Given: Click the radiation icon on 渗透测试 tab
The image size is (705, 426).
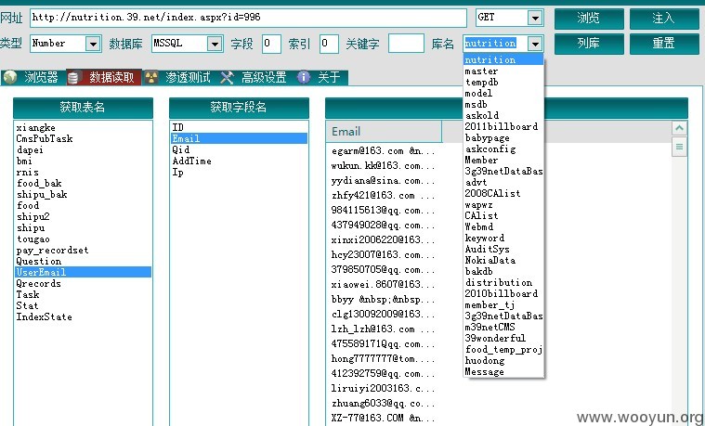Looking at the screenshot, I should point(151,77).
